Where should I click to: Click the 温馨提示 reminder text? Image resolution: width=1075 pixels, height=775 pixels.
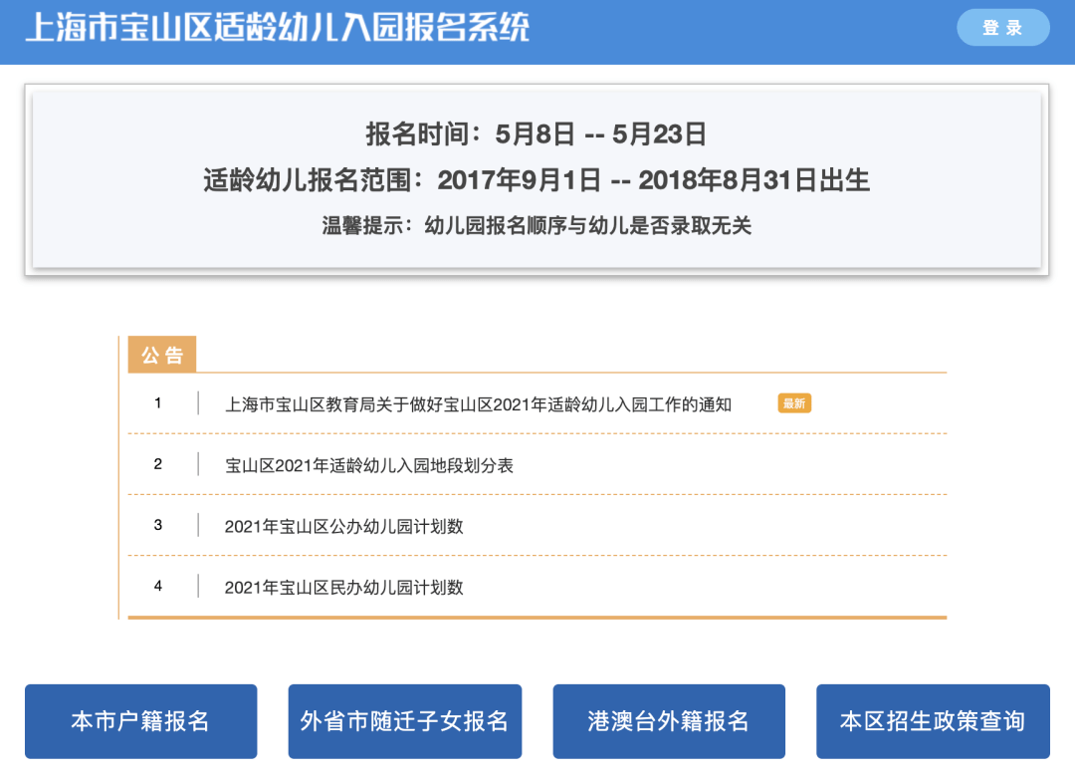[537, 226]
